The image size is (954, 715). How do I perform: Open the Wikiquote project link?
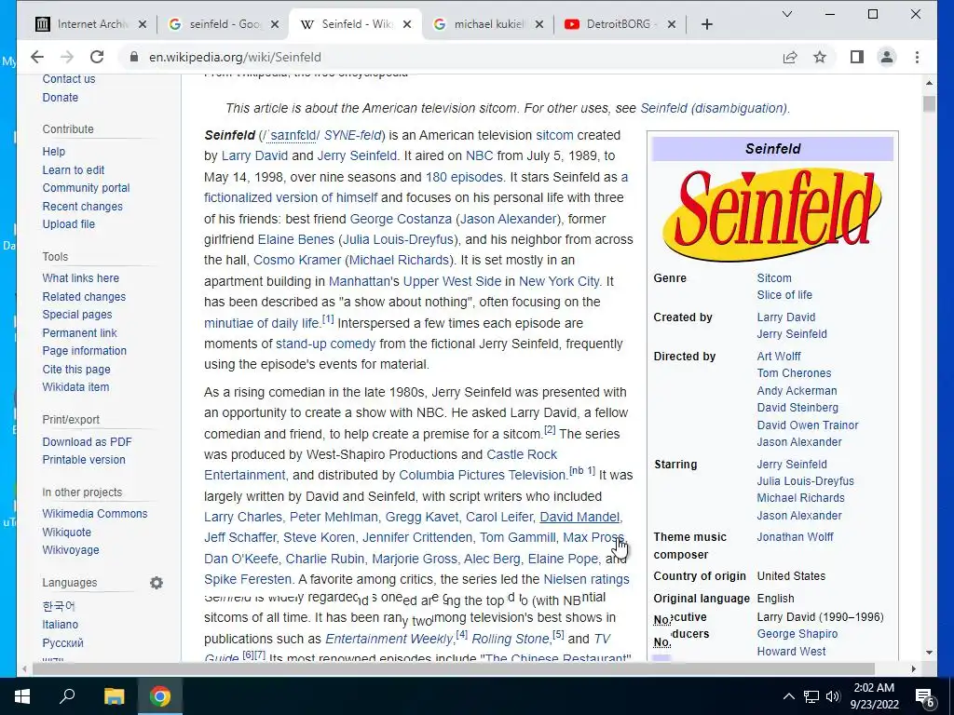[x=66, y=532]
